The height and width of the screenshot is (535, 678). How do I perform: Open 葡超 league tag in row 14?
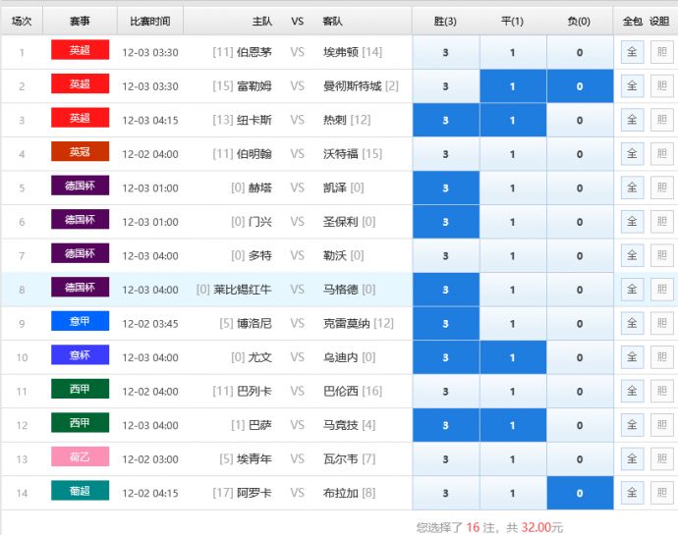pyautogui.click(x=80, y=492)
